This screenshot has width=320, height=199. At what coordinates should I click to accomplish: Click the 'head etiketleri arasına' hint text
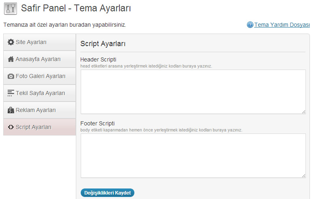coord(146,66)
